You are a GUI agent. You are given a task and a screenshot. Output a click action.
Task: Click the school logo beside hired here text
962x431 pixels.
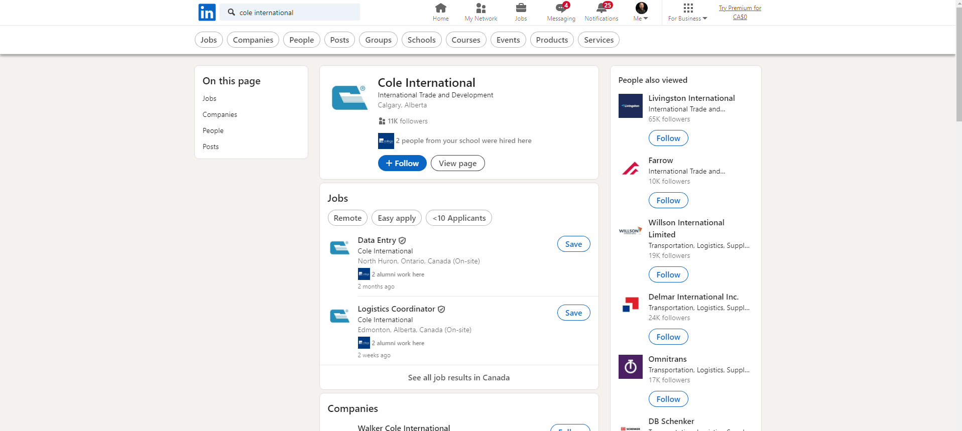point(386,141)
